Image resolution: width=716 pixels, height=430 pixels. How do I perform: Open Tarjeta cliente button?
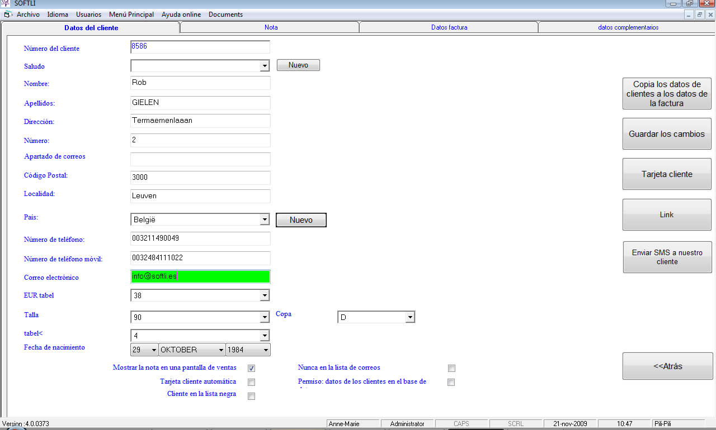coord(667,174)
